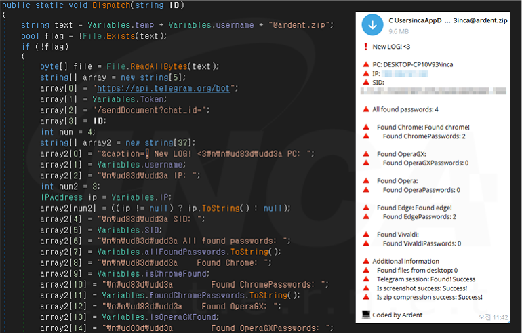Click the message timestamp 11:42
Image resolution: width=522 pixels, height=333 pixels.
click(x=493, y=317)
